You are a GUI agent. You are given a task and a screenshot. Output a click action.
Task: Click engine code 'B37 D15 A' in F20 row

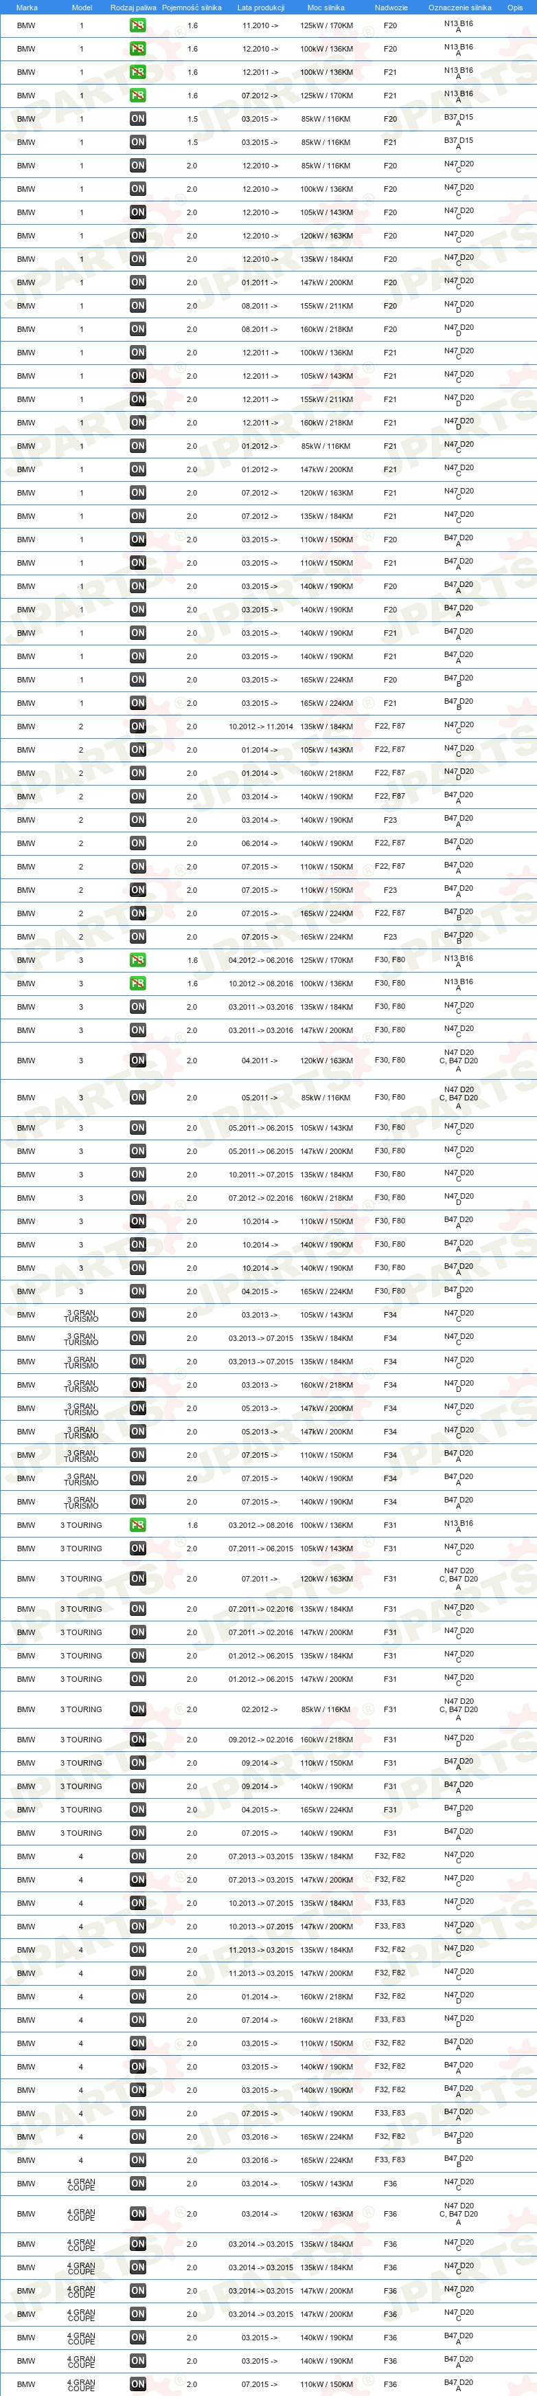458,120
